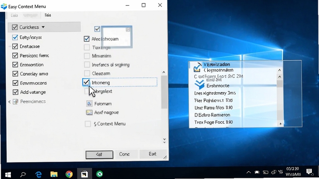Select Trex Foge Focc entry in popup

213,123
